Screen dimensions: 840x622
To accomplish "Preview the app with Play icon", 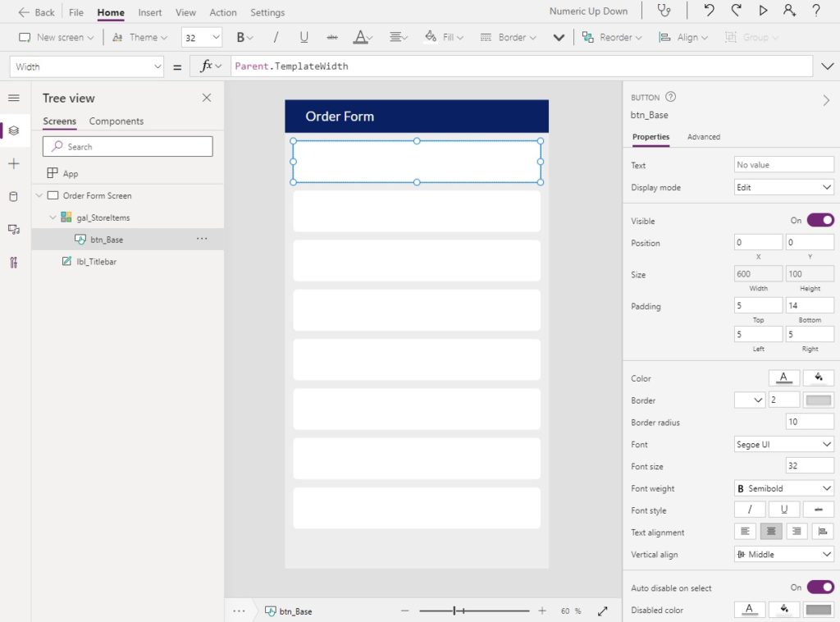I will tap(763, 10).
